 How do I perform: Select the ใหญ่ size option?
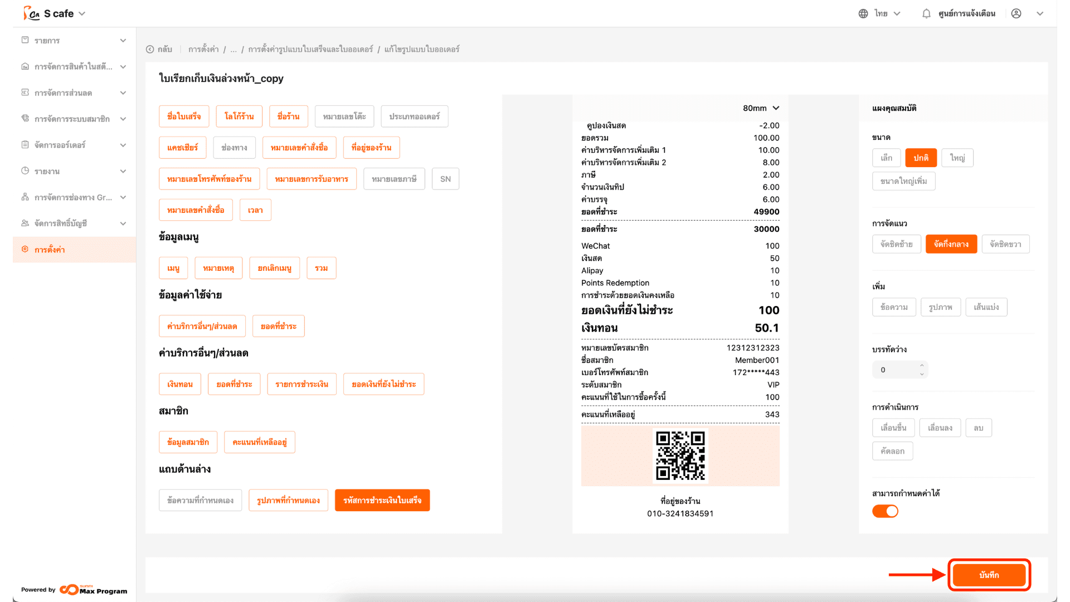(957, 158)
